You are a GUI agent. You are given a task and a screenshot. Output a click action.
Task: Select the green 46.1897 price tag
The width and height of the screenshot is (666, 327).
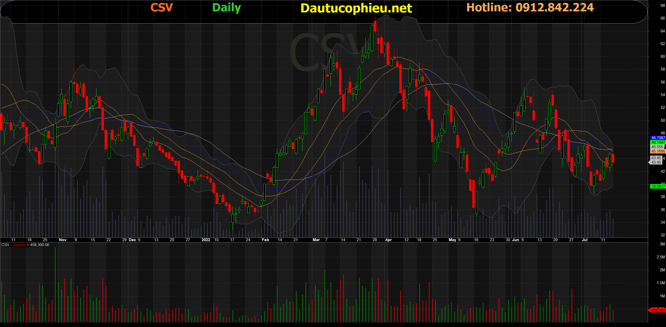point(658,142)
